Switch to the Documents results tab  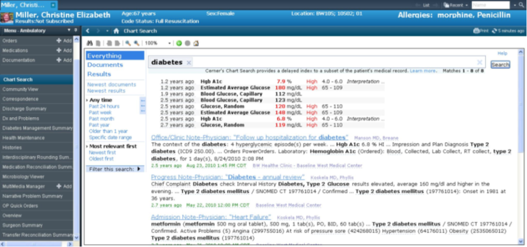pyautogui.click(x=105, y=65)
